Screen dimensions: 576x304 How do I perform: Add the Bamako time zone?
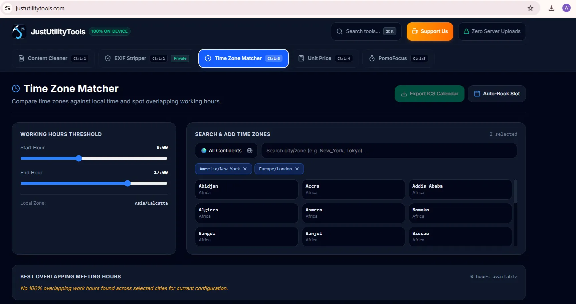click(460, 213)
